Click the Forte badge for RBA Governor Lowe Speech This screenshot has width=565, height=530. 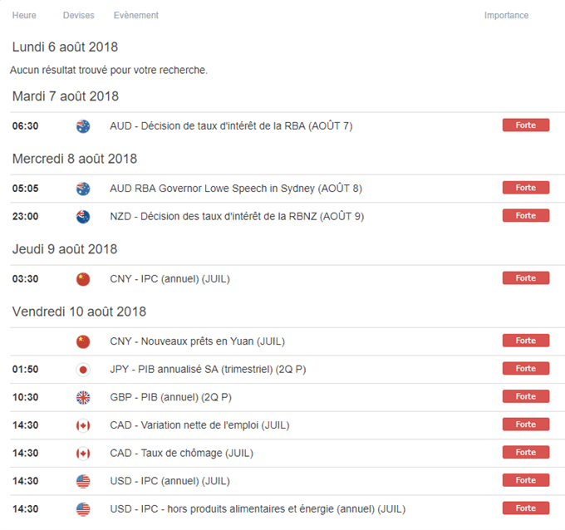pyautogui.click(x=526, y=188)
